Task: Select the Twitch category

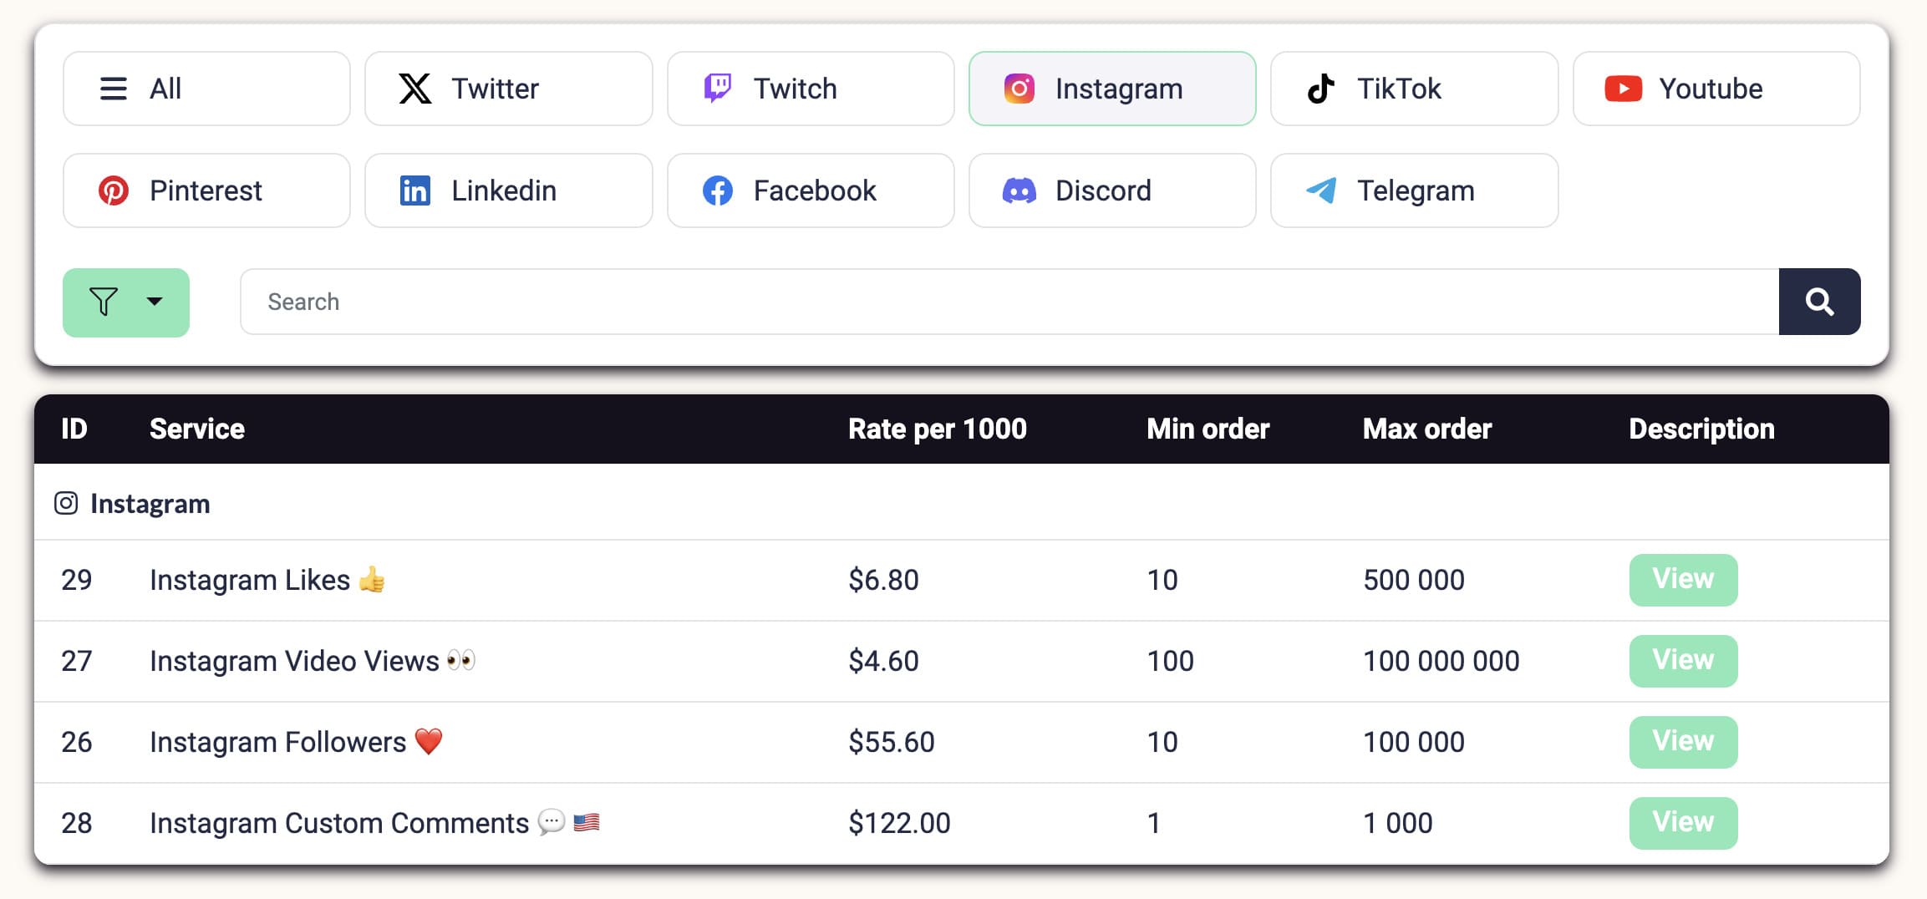Action: tap(810, 89)
